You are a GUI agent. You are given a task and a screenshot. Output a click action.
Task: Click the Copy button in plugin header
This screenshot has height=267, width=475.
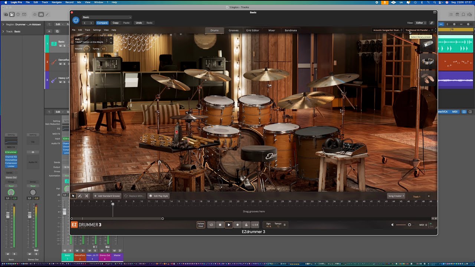tap(116, 23)
